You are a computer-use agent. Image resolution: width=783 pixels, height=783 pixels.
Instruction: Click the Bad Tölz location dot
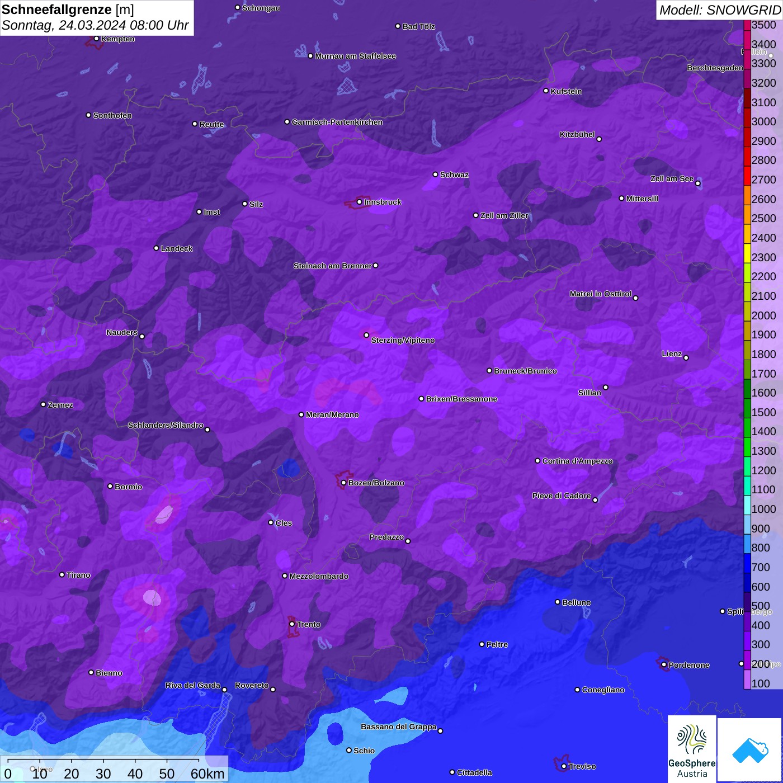pyautogui.click(x=398, y=26)
